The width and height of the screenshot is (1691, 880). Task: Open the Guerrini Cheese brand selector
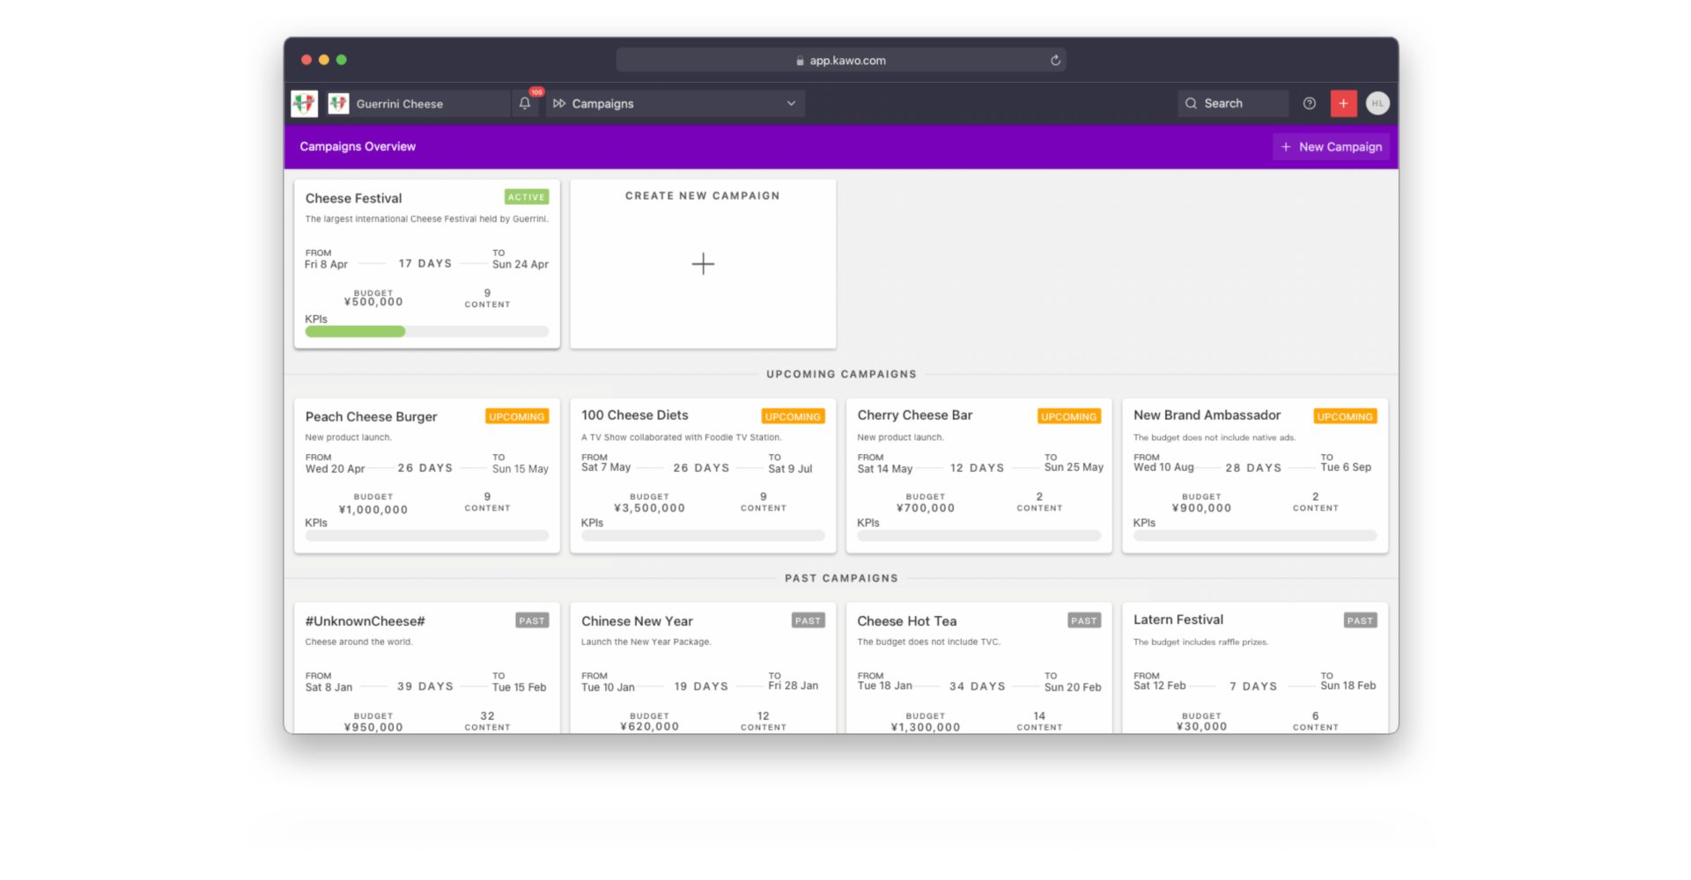pos(418,104)
